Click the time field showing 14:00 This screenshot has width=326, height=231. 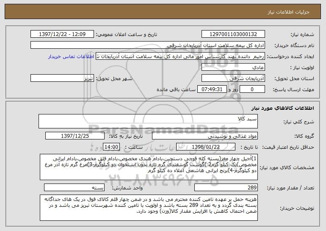(x=111, y=147)
